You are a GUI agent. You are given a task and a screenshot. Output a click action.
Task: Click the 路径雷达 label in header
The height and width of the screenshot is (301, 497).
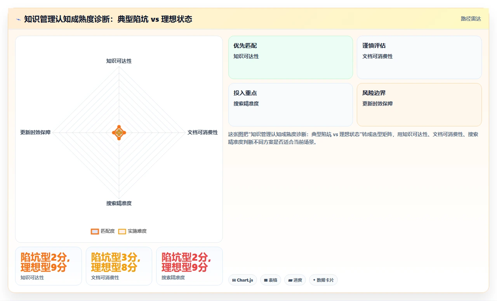471,19
